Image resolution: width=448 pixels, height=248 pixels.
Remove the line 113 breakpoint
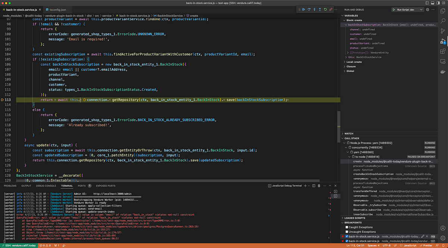tap(427, 236)
